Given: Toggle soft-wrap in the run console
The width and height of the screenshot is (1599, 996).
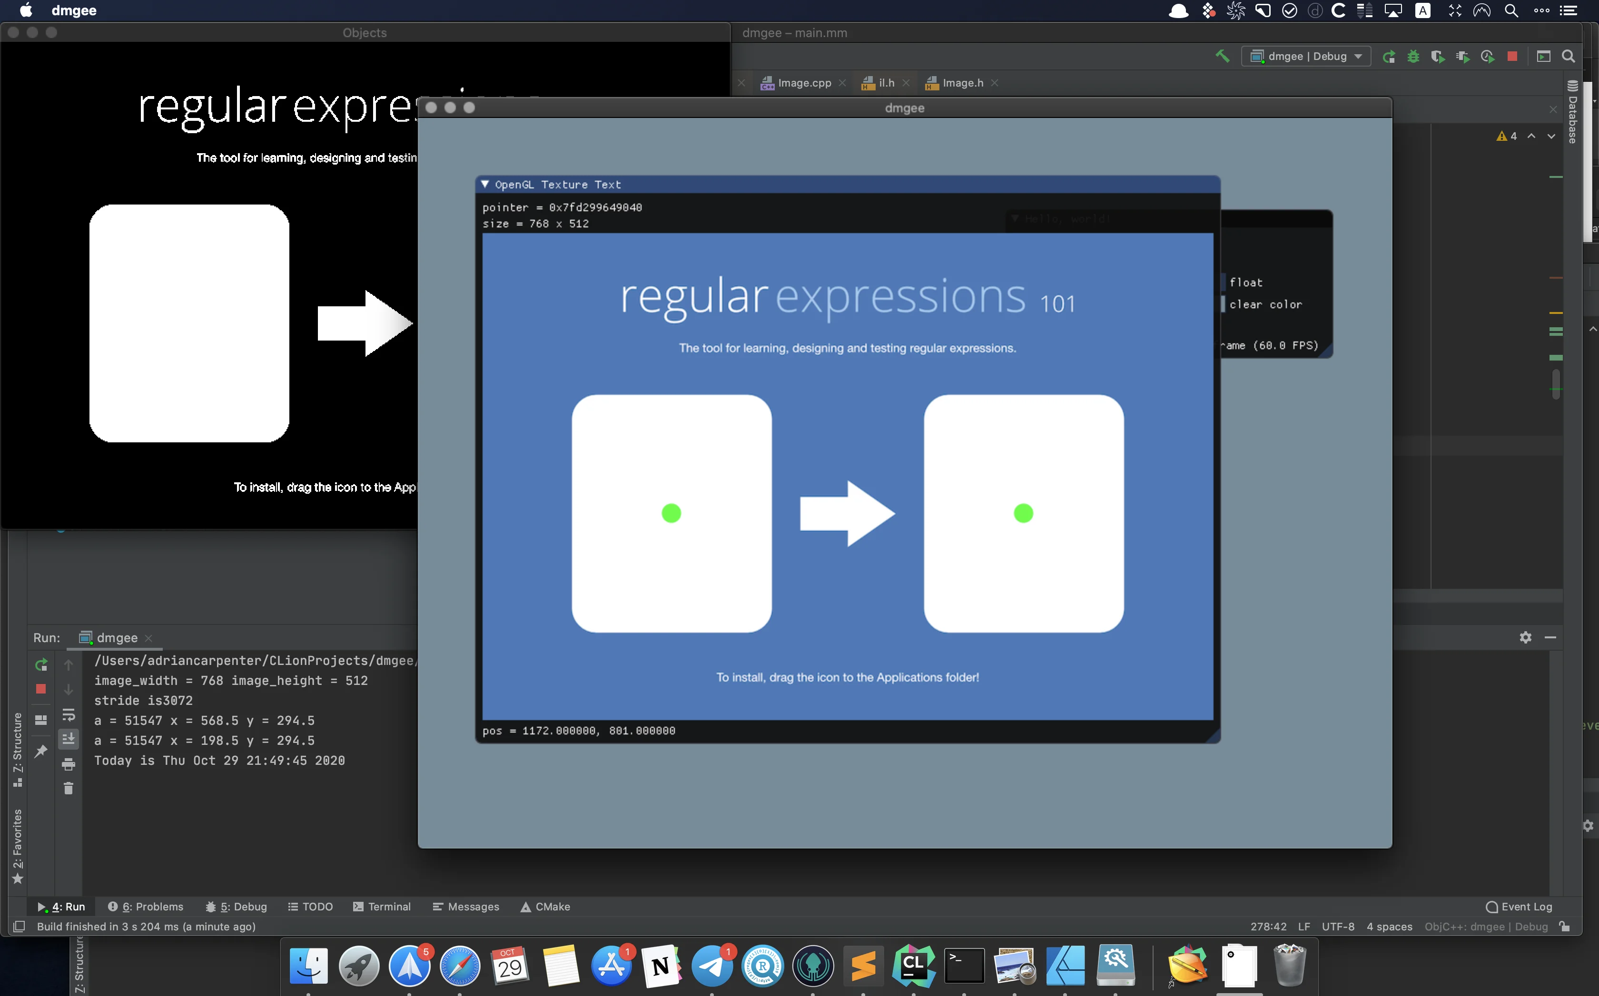Looking at the screenshot, I should tap(69, 715).
